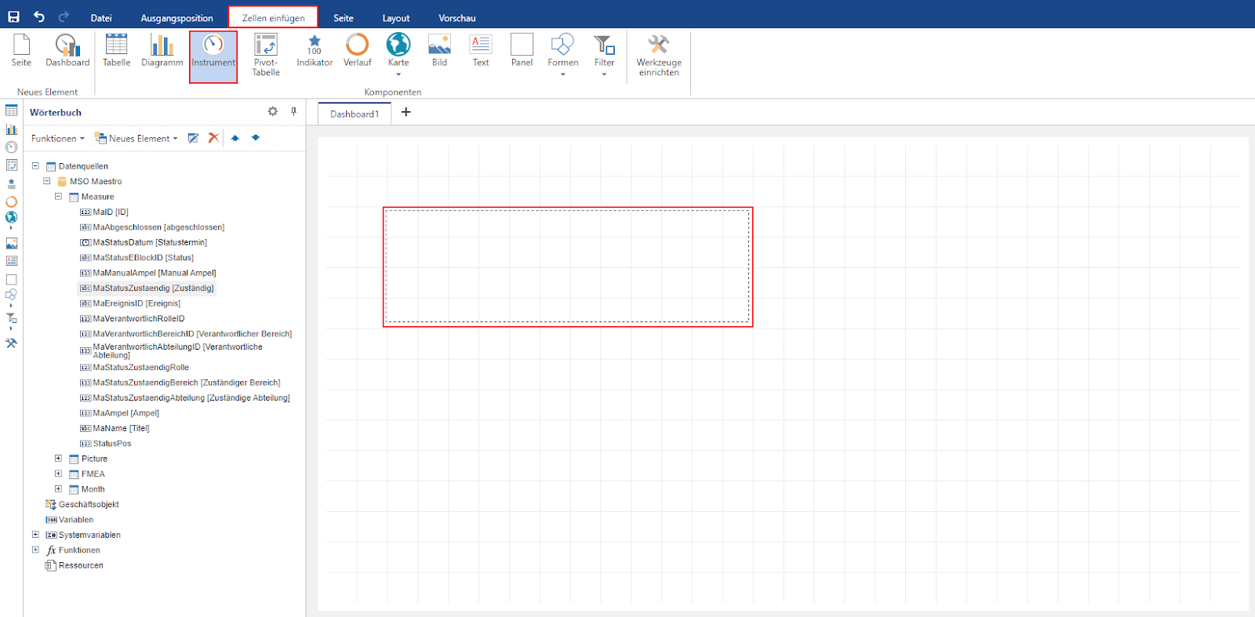This screenshot has height=617, width=1255.
Task: Select MaName [Titel] field
Action: (x=115, y=428)
